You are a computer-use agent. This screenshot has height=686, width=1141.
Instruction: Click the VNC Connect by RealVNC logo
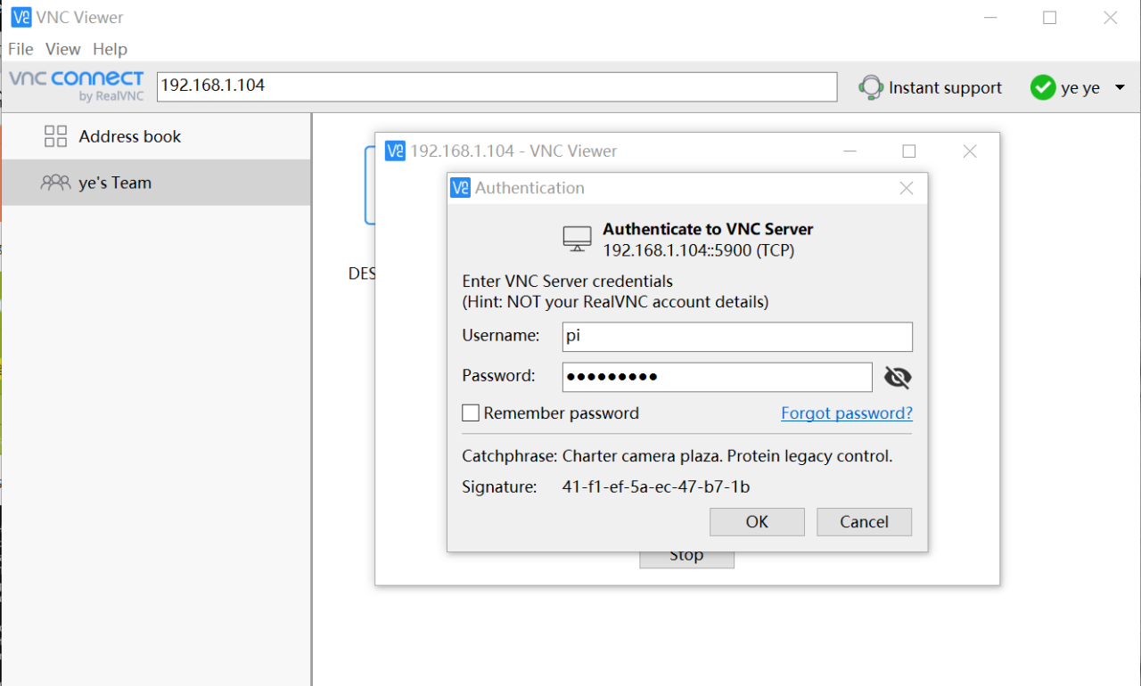coord(76,86)
